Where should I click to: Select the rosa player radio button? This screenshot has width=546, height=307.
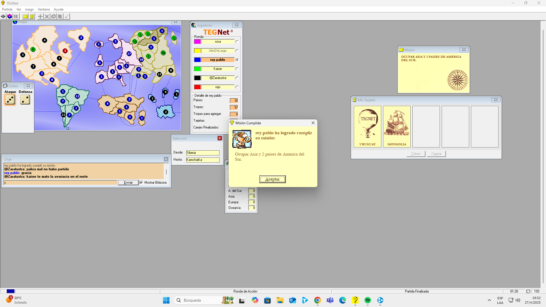(237, 42)
